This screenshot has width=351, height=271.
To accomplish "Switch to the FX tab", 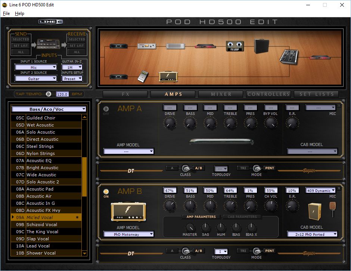I will 125,94.
